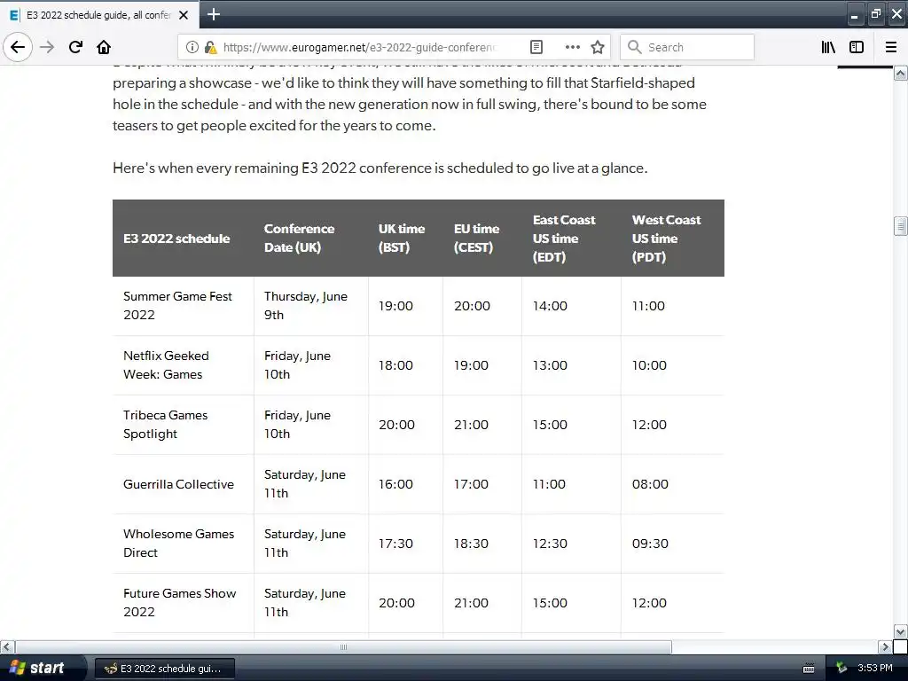Select the Future Games Show 2022 cell

pyautogui.click(x=183, y=603)
